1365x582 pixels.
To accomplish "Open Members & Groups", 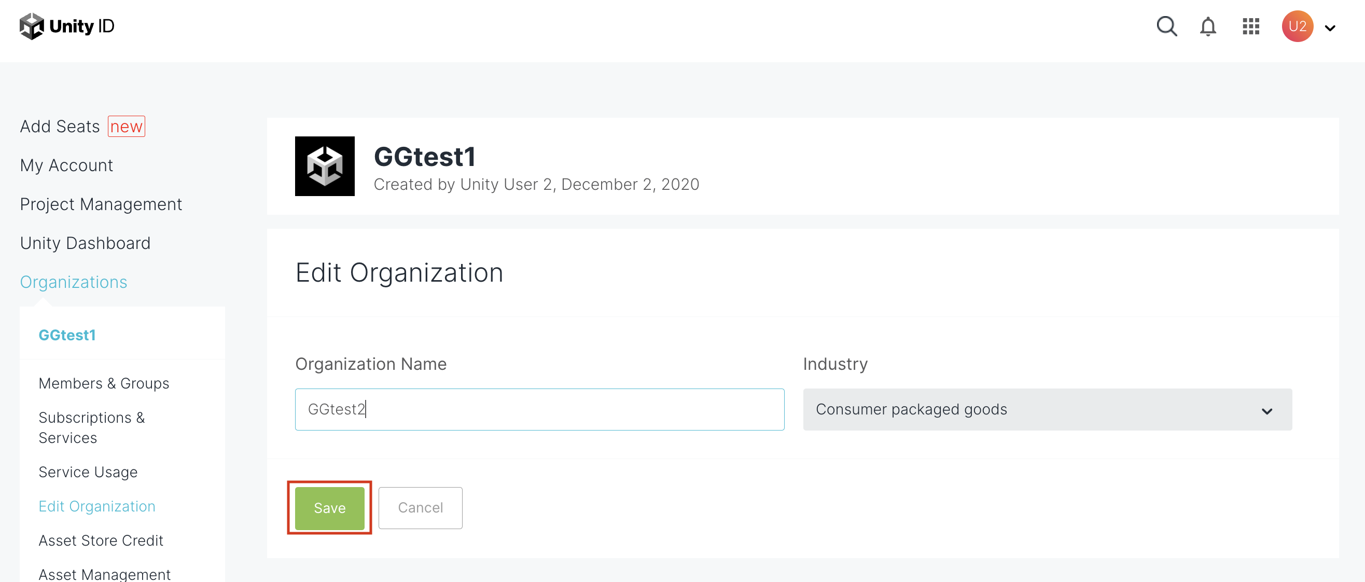I will [x=104, y=383].
